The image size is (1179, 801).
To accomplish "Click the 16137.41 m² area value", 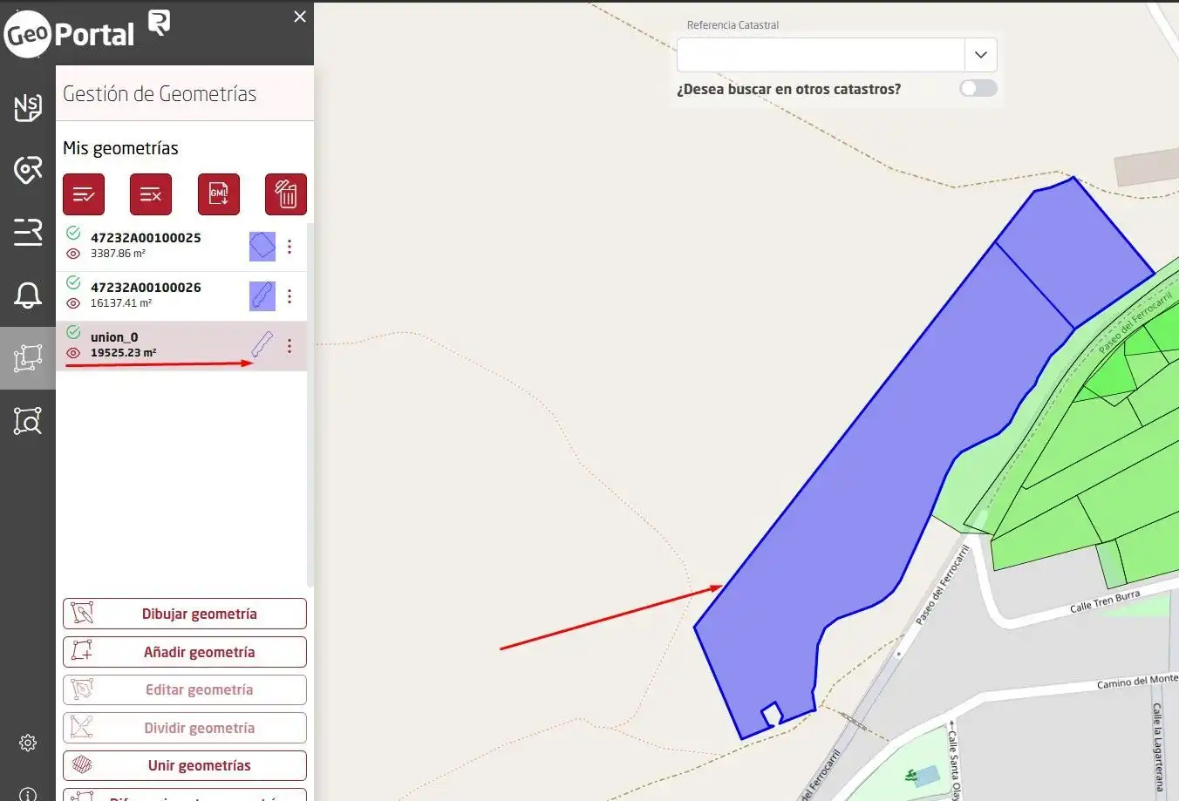I will click(x=121, y=303).
